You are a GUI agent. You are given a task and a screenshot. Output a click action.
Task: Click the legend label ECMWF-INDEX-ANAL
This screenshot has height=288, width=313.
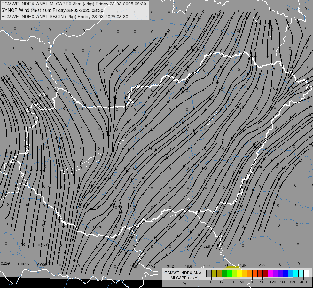(184, 273)
